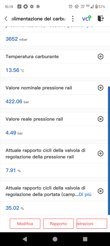Tap the Android home circle button

tap(55, 239)
